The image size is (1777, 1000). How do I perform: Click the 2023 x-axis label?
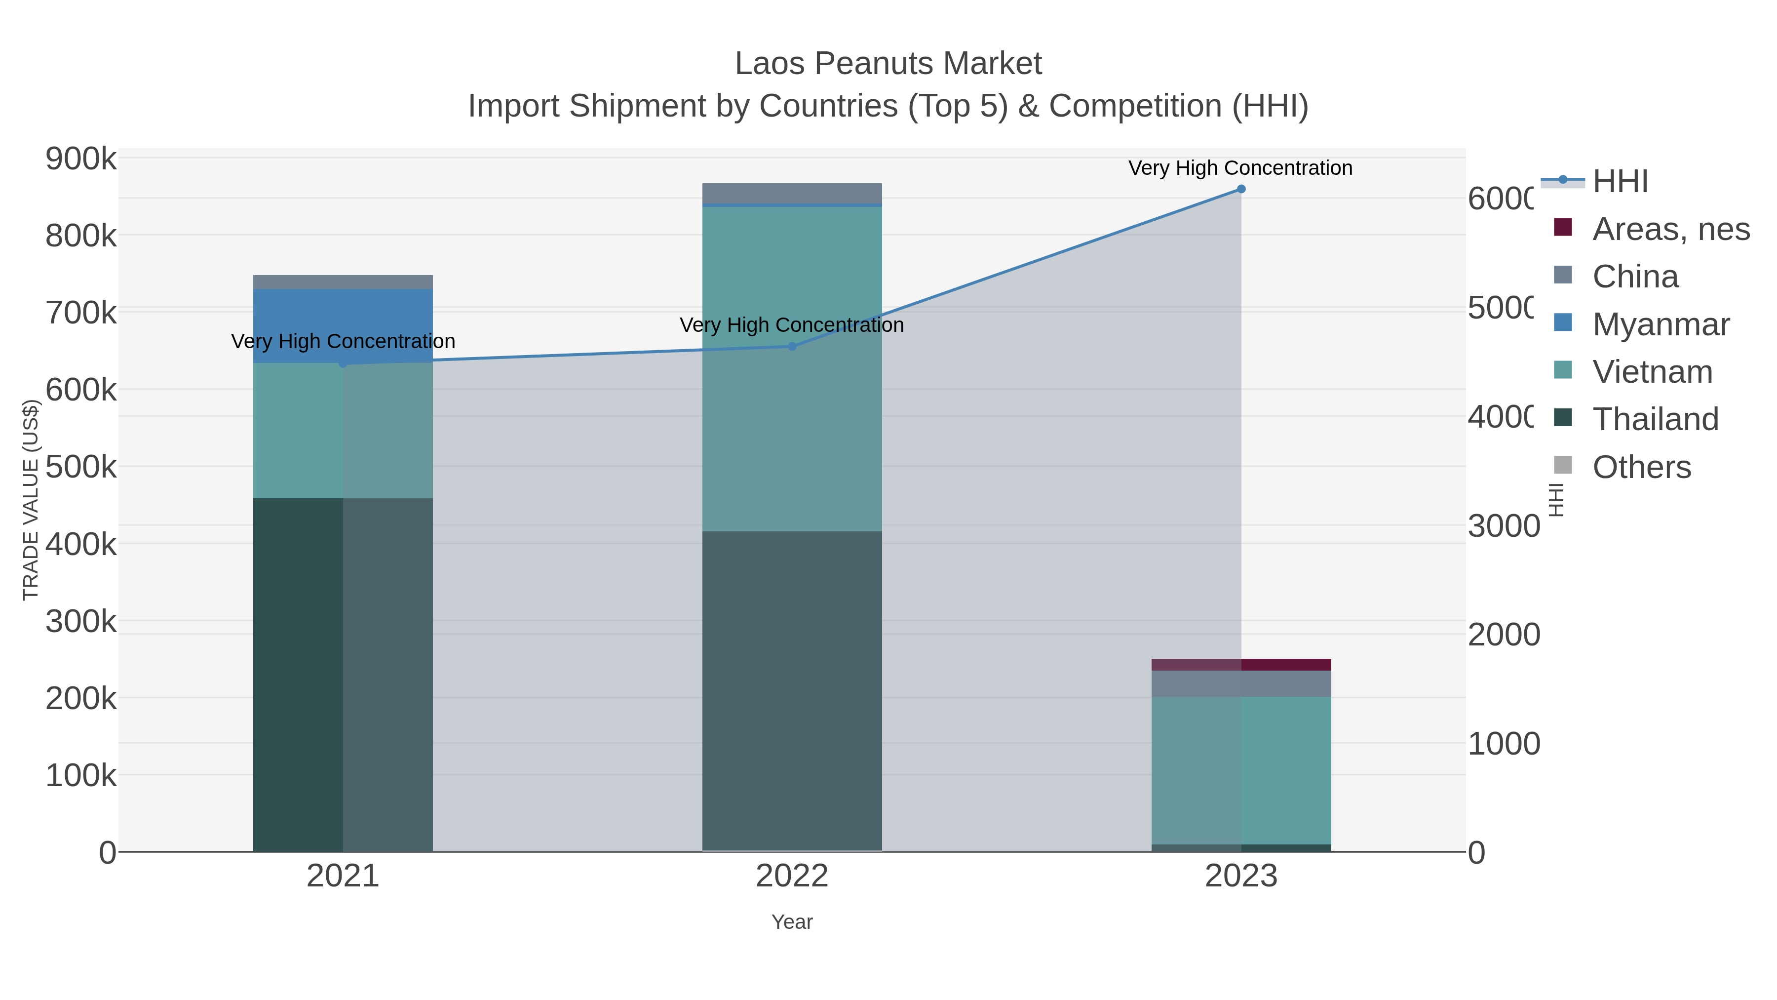pos(1241,877)
